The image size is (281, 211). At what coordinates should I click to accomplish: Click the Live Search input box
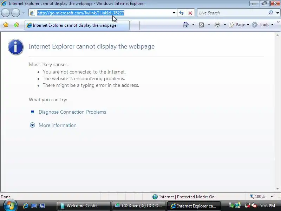pyautogui.click(x=232, y=13)
